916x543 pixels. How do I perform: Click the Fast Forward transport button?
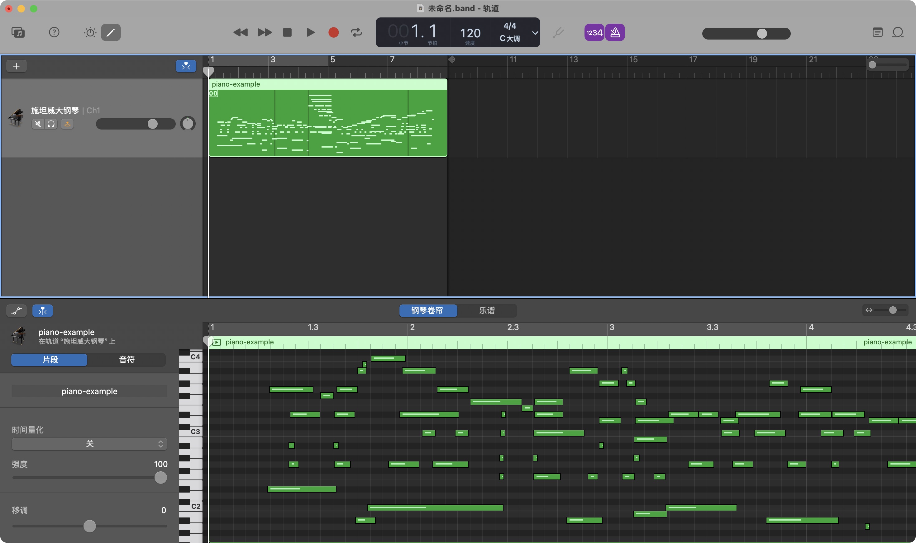[264, 33]
